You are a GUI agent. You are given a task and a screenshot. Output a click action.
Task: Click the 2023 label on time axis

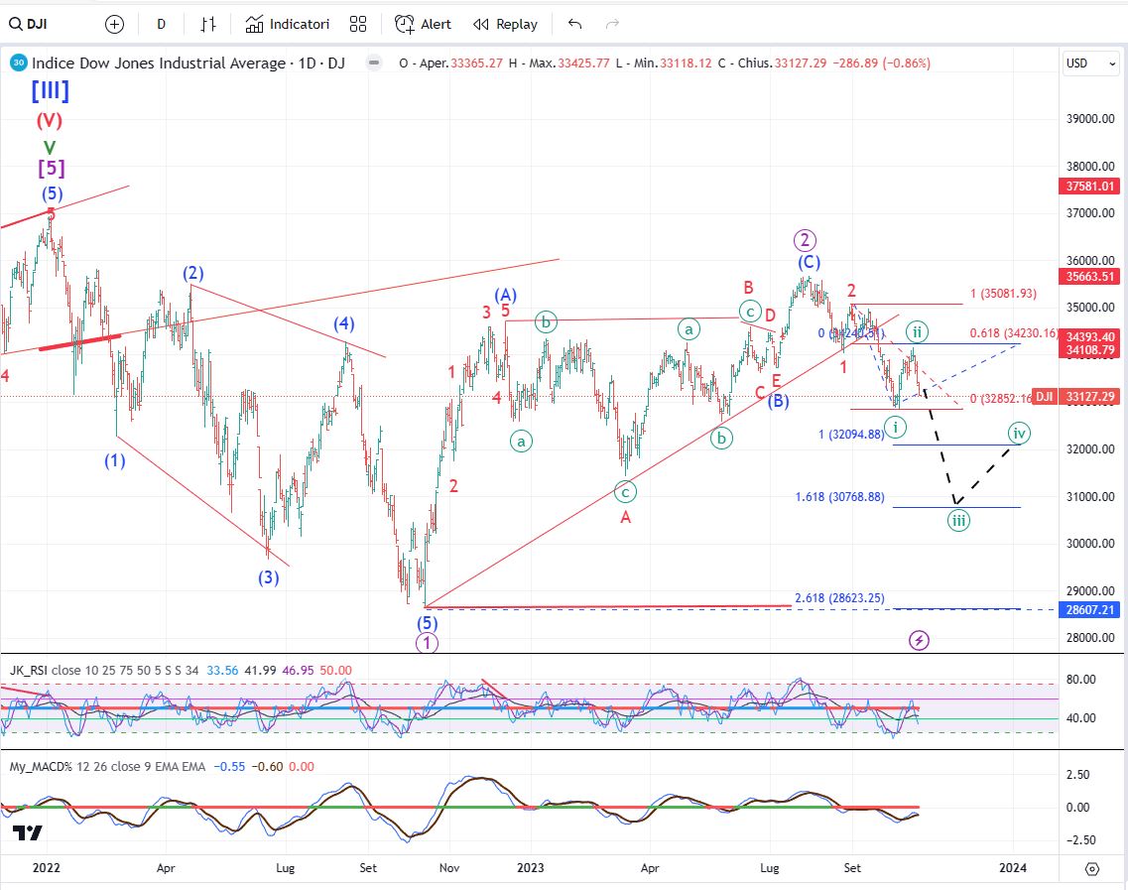[x=530, y=868]
